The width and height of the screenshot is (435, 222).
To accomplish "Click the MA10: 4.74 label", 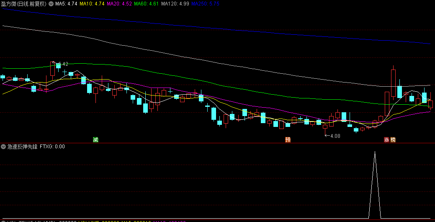I will click(92, 4).
